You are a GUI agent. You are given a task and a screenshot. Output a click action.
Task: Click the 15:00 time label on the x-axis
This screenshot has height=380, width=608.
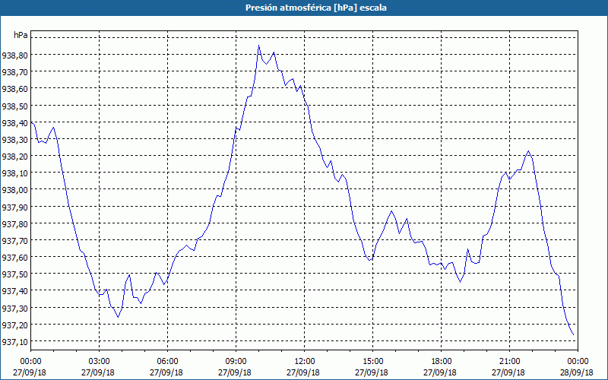coord(372,361)
